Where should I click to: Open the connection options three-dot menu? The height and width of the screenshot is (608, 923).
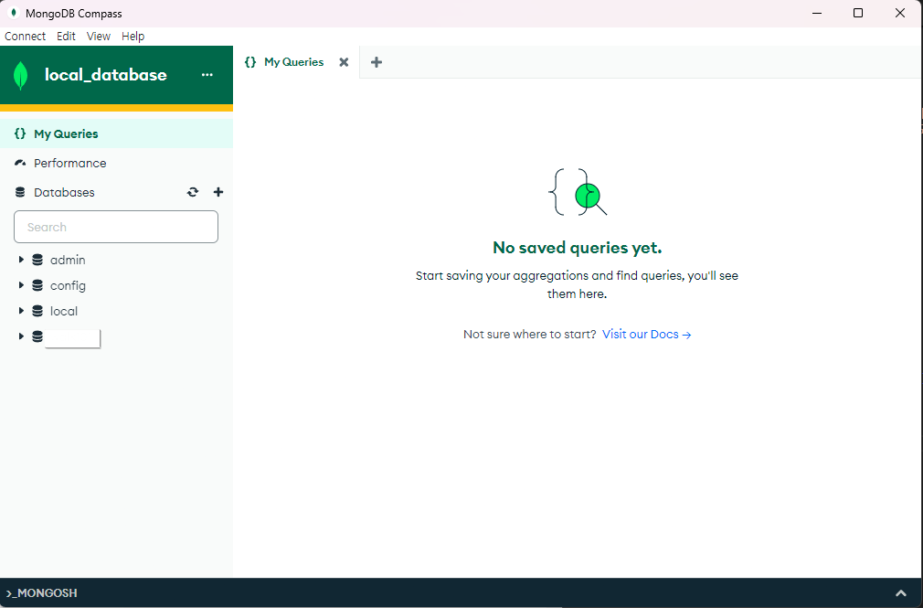coord(207,75)
